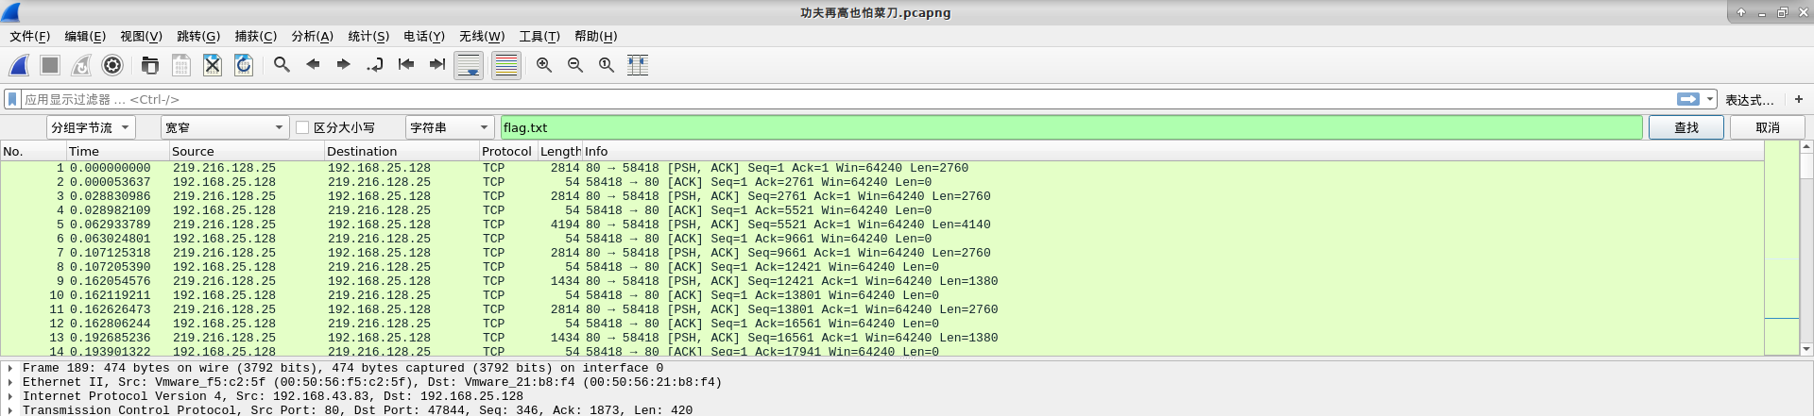This screenshot has width=1814, height=416.
Task: Open the 捕获(C) menu
Action: point(255,36)
